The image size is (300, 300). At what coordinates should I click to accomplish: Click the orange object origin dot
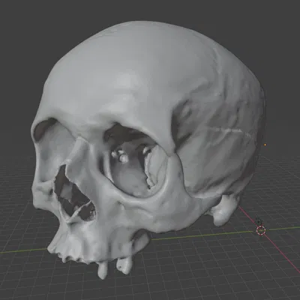pyautogui.click(x=265, y=144)
